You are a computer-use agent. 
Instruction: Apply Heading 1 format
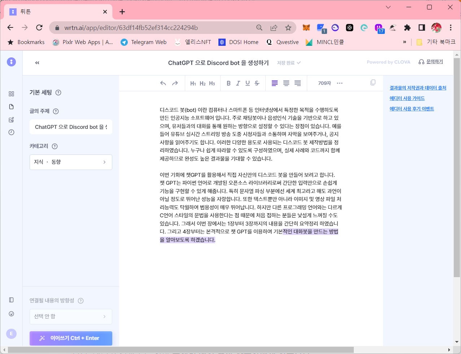[193, 83]
